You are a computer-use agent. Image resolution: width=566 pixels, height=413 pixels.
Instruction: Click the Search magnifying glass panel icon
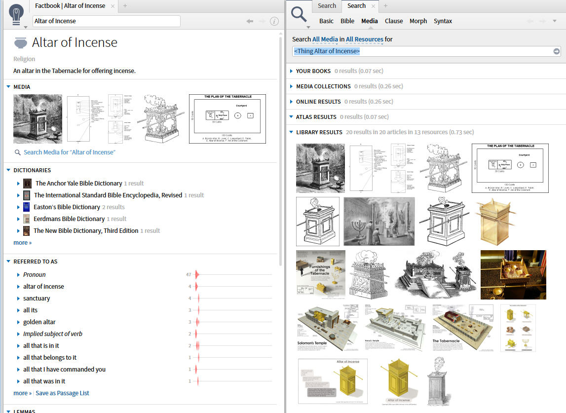[x=299, y=13]
